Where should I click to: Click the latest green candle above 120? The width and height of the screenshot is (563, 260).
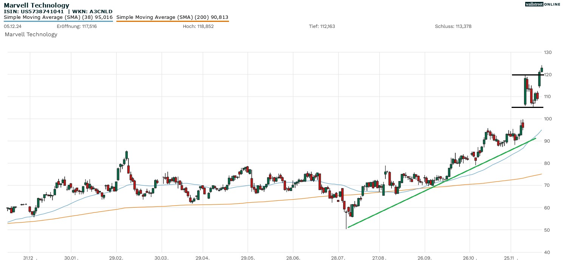tap(541, 69)
